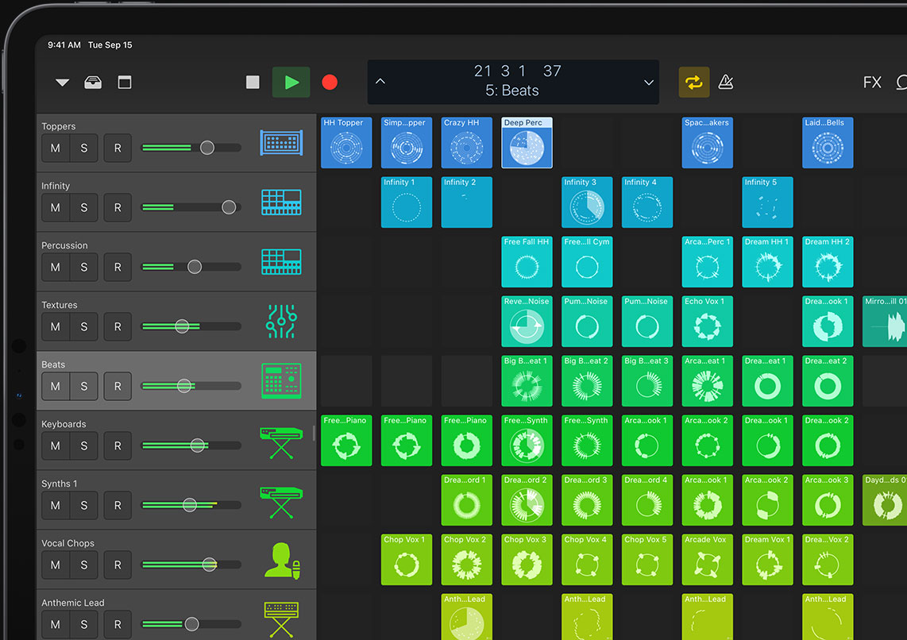The height and width of the screenshot is (640, 907).
Task: Open the view dropdown triangle in toolbar
Action: click(x=63, y=83)
